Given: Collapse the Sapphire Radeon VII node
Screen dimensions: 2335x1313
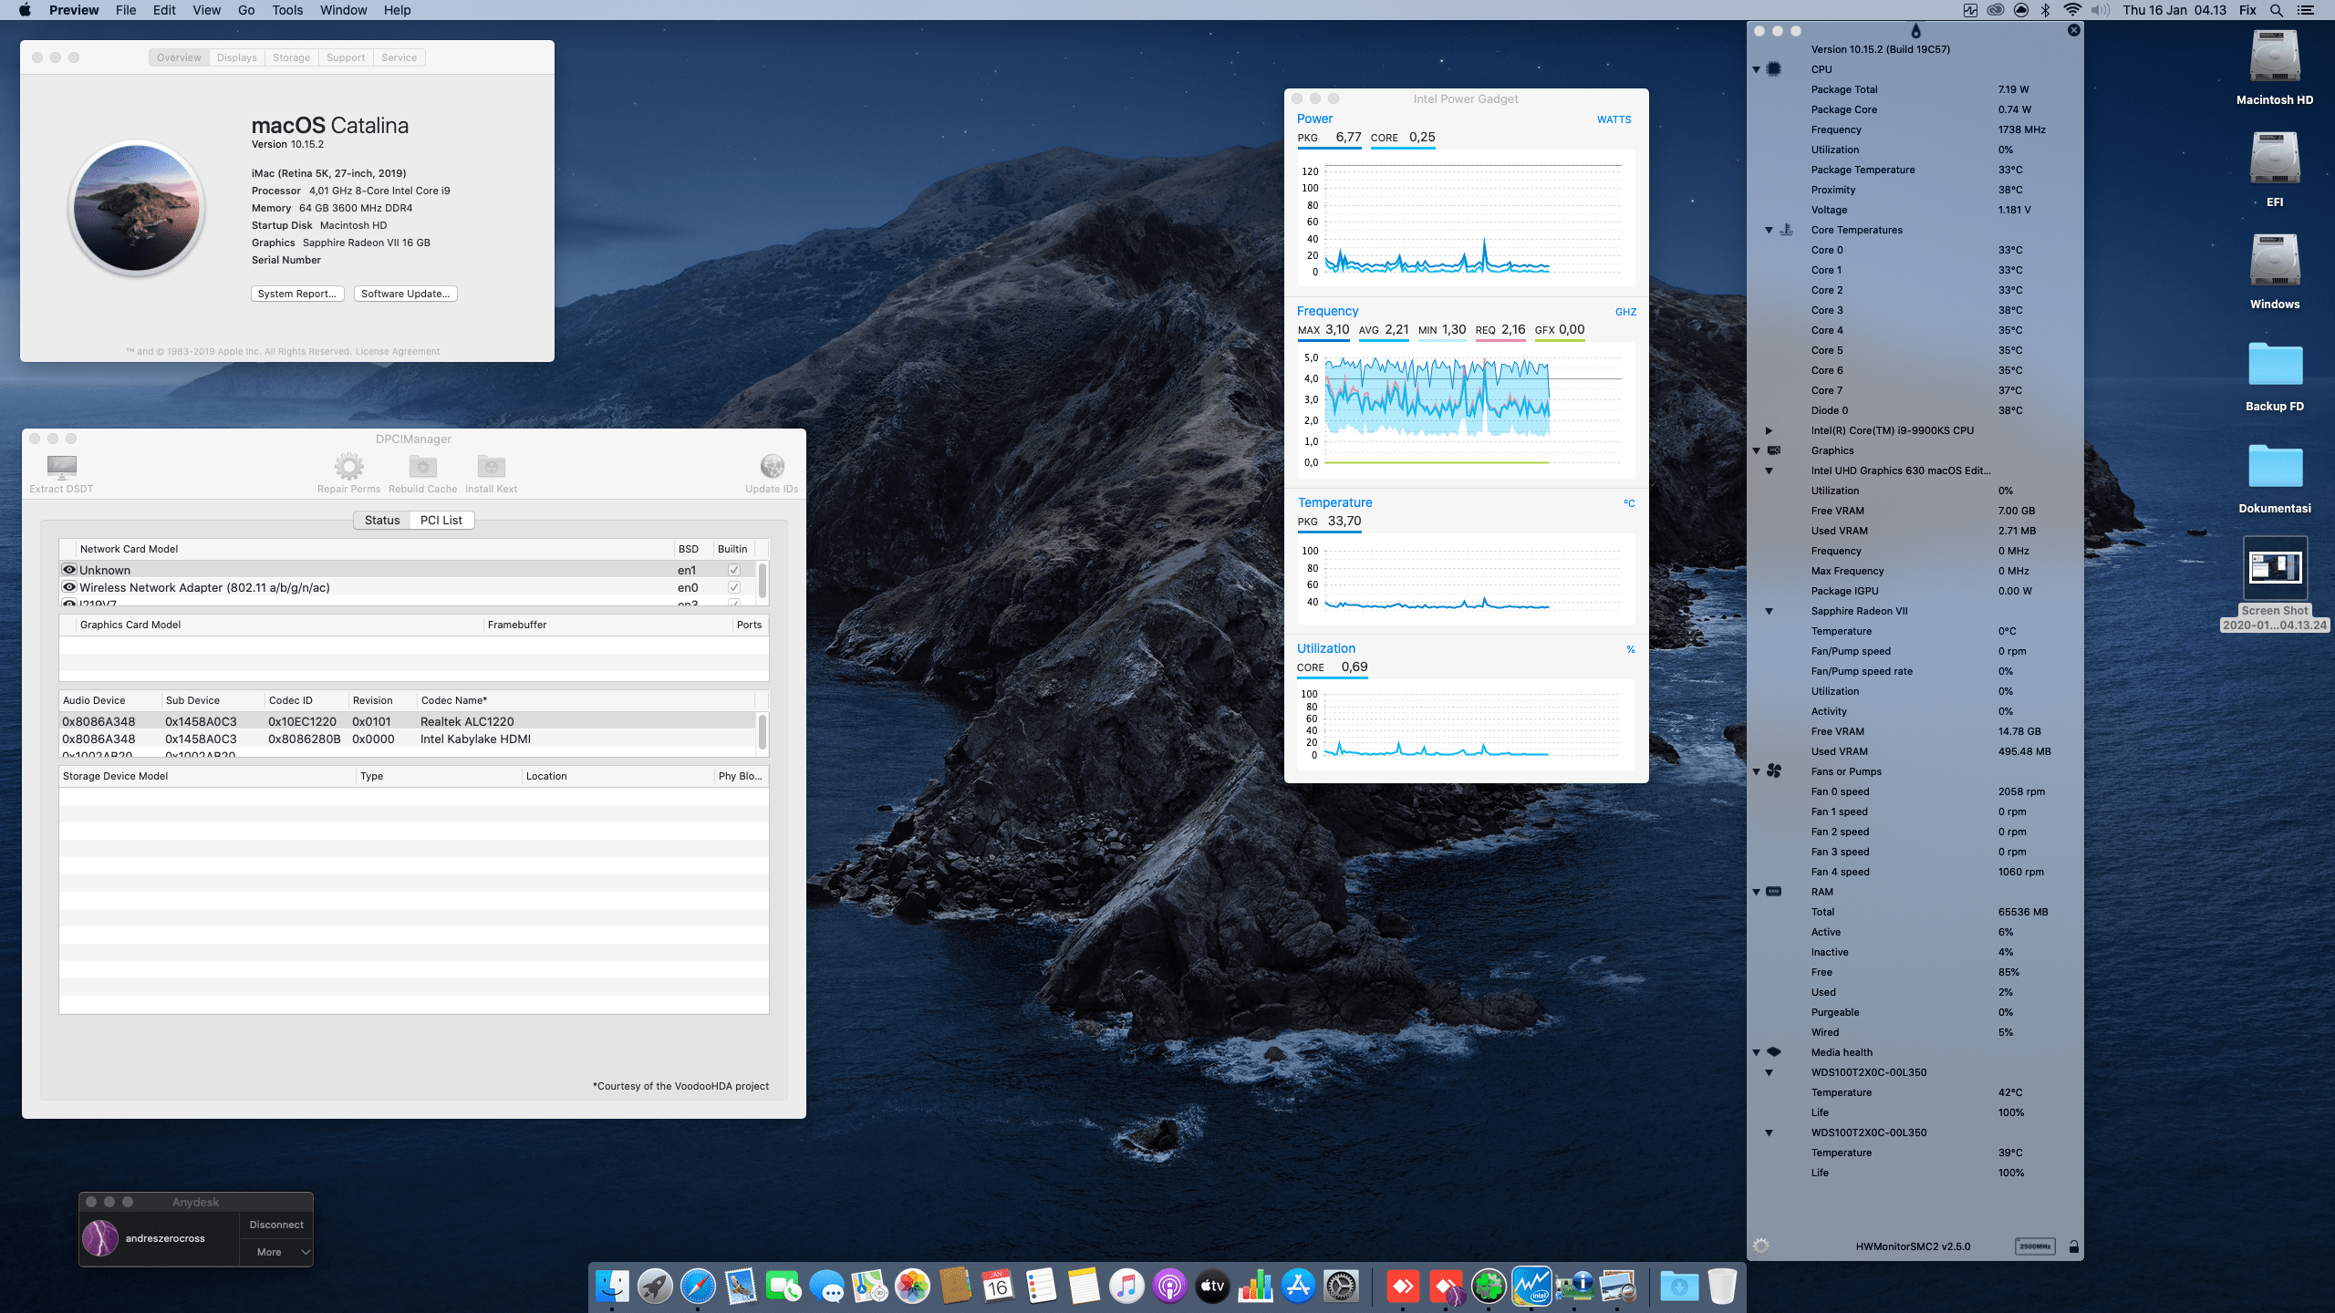Looking at the screenshot, I should [x=1769, y=611].
